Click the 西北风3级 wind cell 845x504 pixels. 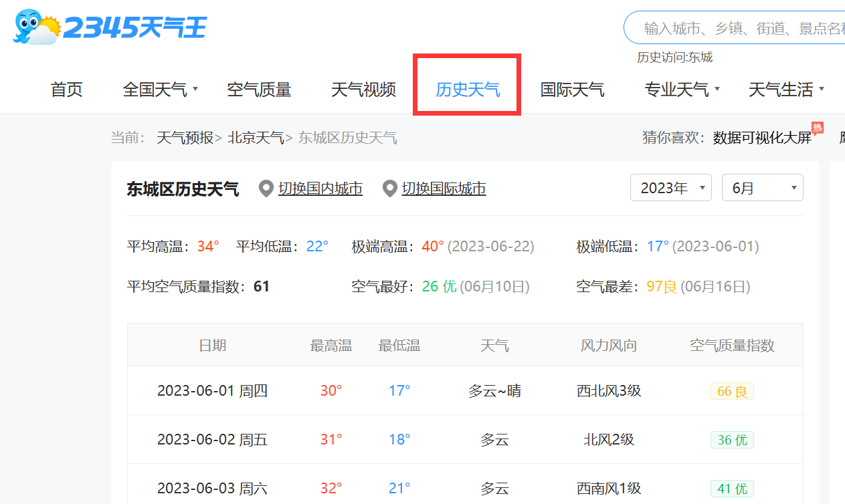609,391
